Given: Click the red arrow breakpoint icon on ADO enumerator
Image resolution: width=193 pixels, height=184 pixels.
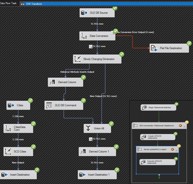Looking at the screenshot, I should tap(180, 126).
